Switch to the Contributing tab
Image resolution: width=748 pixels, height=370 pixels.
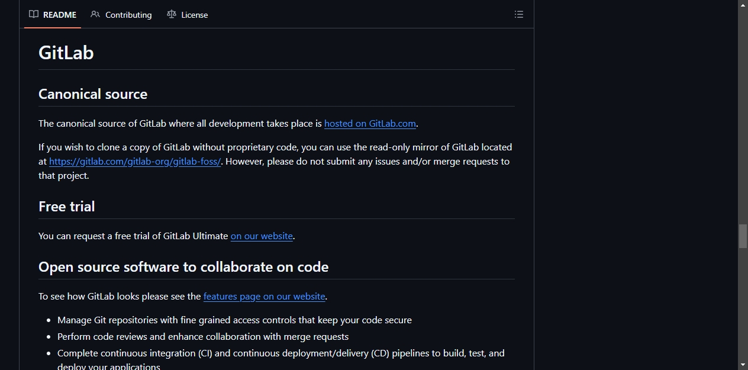click(121, 14)
